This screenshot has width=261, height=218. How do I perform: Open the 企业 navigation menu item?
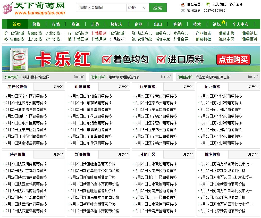click(138, 24)
